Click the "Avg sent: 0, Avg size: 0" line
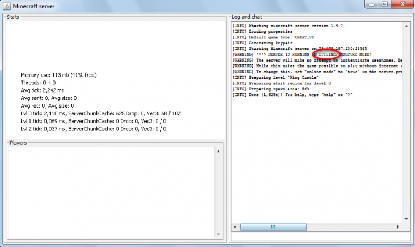 point(49,98)
